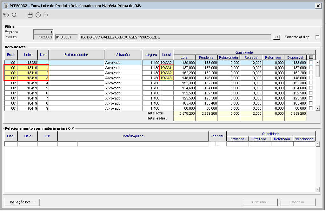The width and height of the screenshot is (326, 211).
Task: Open the help question-mark icon
Action: click(x=38, y=15)
